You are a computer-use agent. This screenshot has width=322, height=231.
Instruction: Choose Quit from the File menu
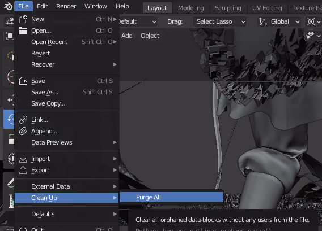coord(67,229)
